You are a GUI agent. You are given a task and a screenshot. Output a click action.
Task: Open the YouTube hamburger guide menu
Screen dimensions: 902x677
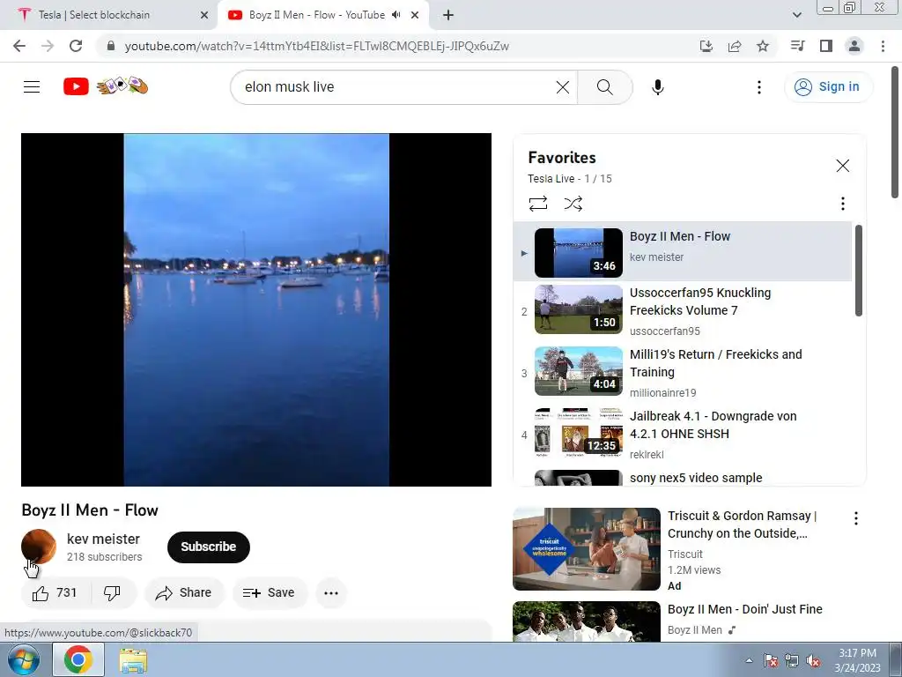(32, 87)
